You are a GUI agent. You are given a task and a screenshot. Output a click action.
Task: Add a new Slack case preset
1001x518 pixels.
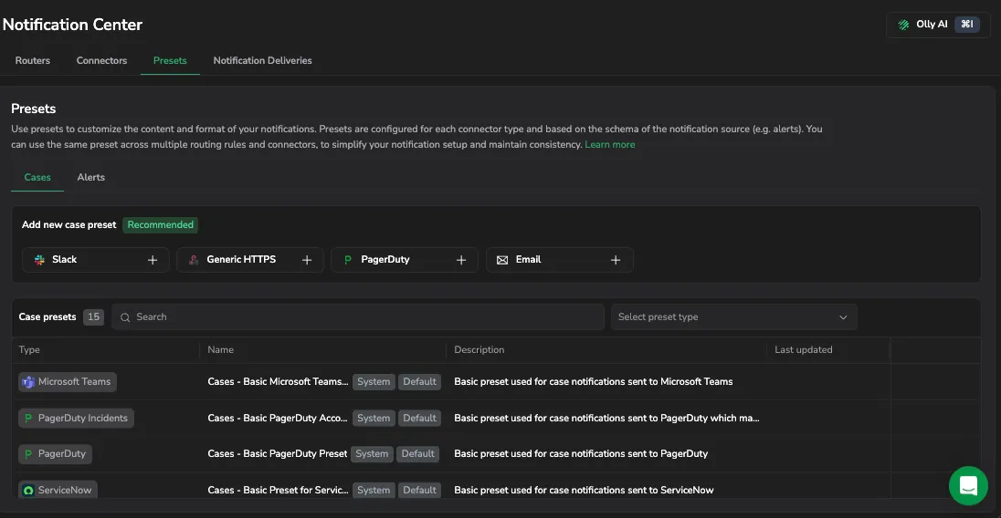[96, 260]
